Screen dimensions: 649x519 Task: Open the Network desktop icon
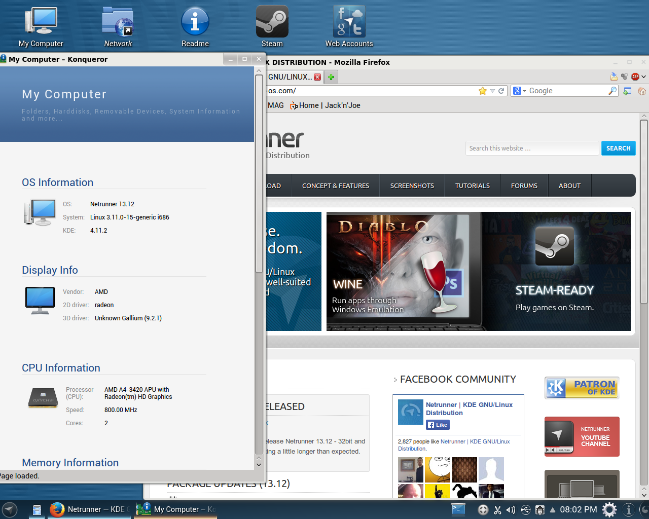pos(118,26)
